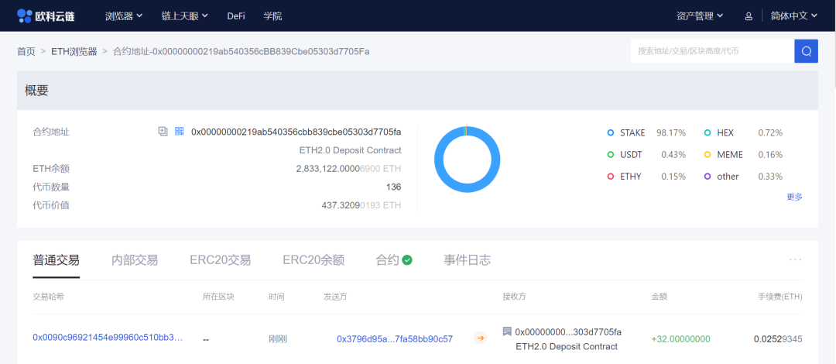Click the orange arrow transaction direction icon
Viewport: 836px width, 364px height.
coord(480,338)
